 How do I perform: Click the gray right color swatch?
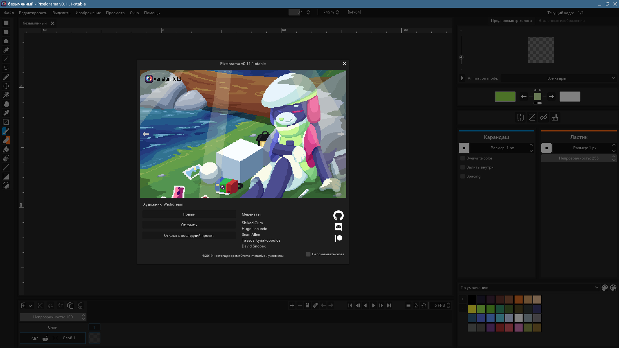point(570,97)
